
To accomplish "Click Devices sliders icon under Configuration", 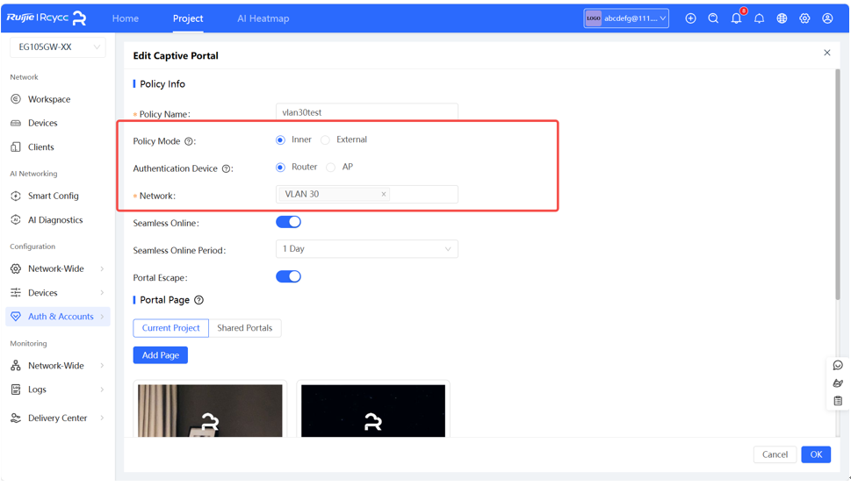I will point(16,292).
